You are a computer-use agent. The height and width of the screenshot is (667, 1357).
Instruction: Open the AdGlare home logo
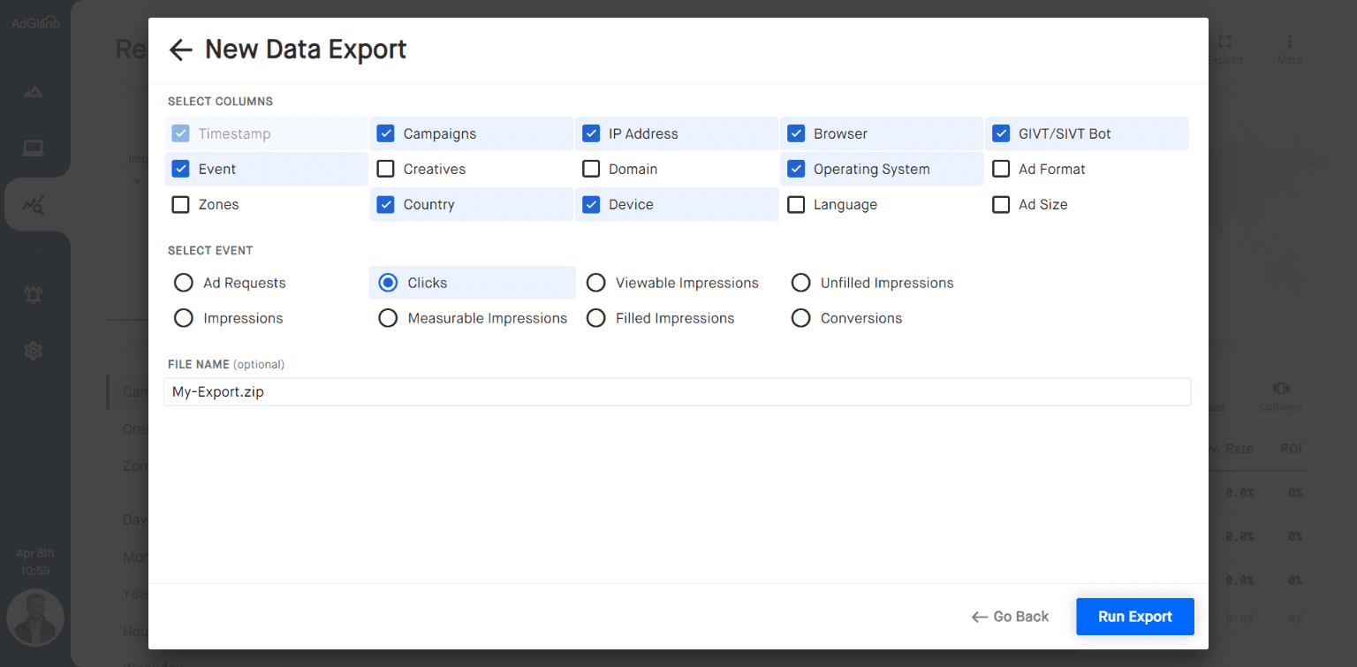(35, 21)
